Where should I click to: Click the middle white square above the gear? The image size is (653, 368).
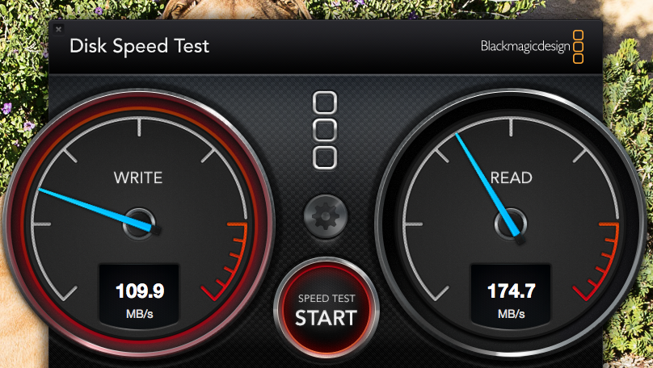[x=325, y=130]
